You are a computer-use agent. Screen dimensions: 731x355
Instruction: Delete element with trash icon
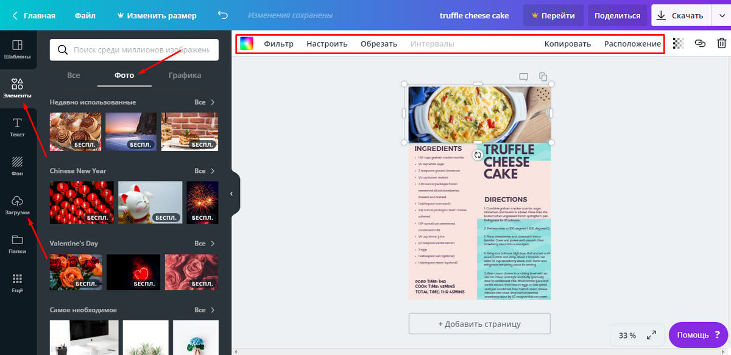click(721, 43)
